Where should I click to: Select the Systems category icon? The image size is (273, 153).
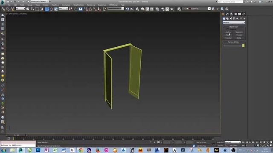coord(244,18)
